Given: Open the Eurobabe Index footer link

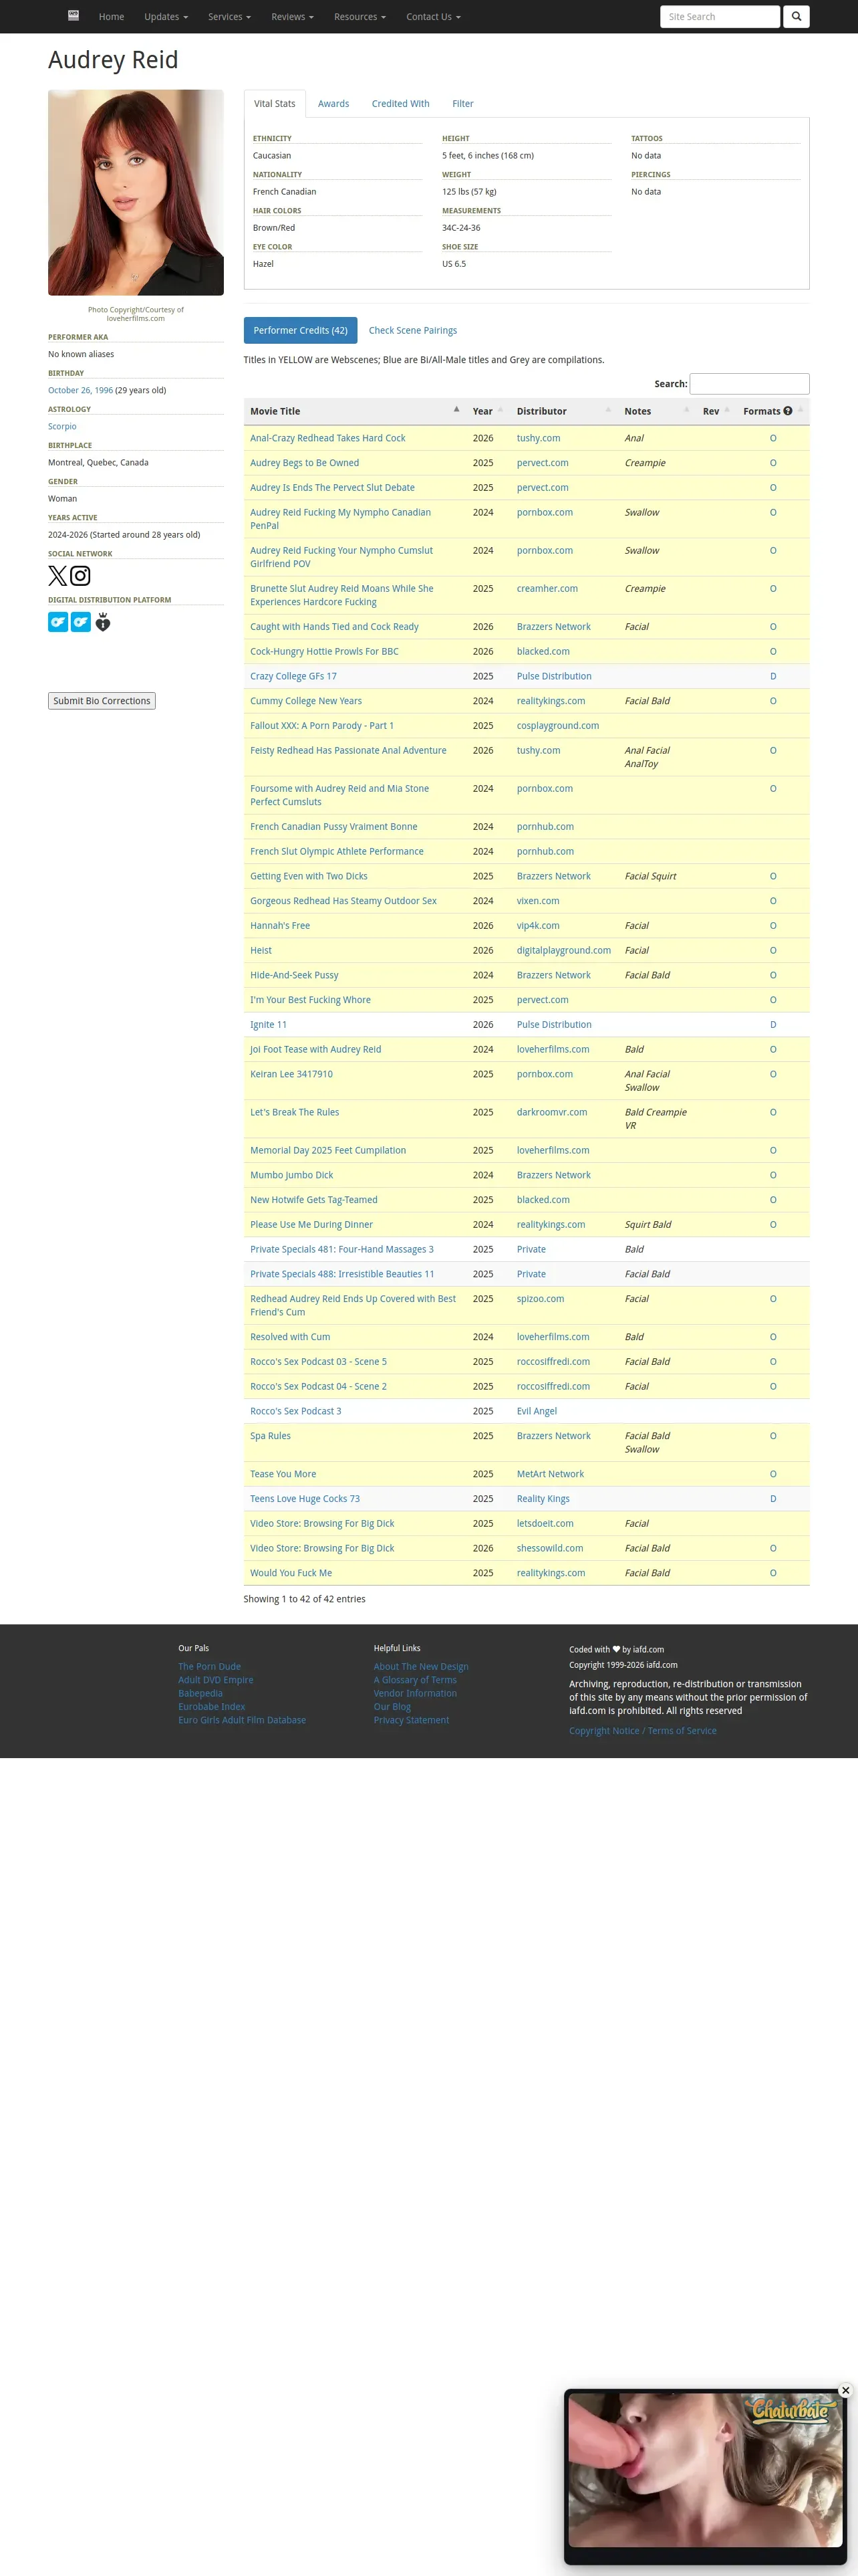Looking at the screenshot, I should click(x=212, y=1707).
